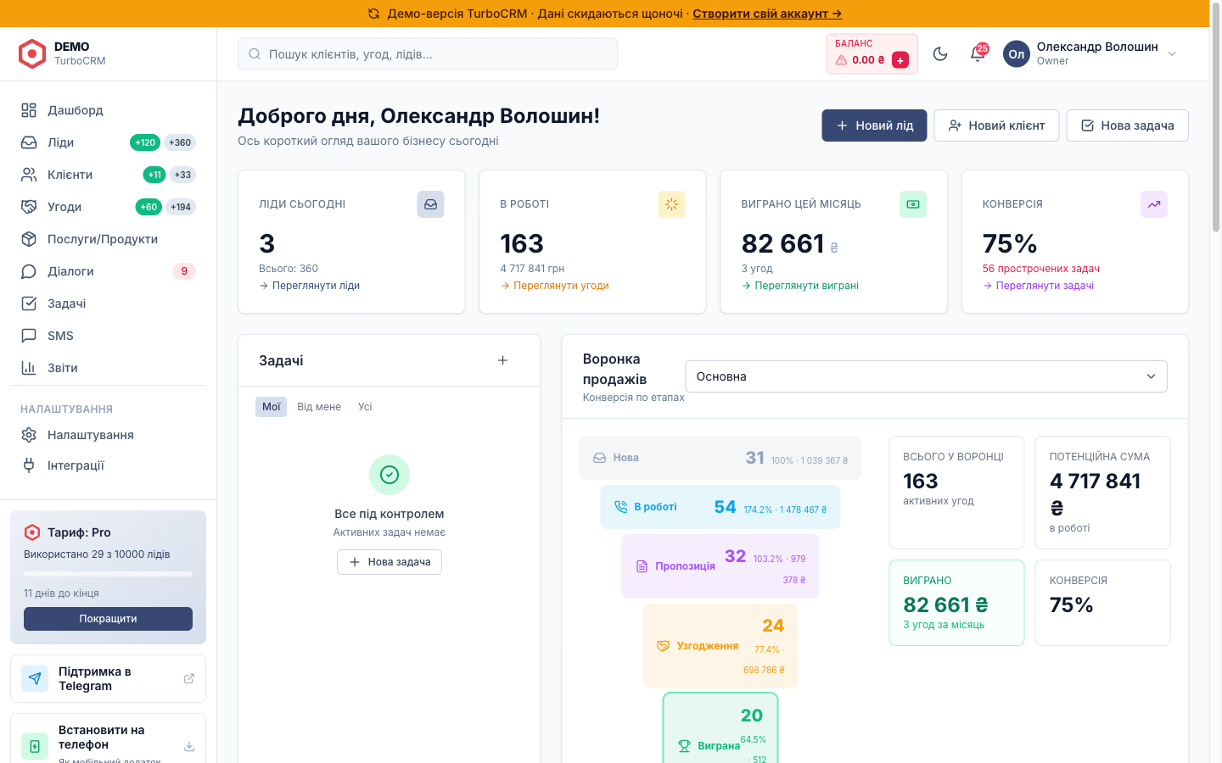
Task: Open Послуги/Продукти section
Action: coord(108,239)
